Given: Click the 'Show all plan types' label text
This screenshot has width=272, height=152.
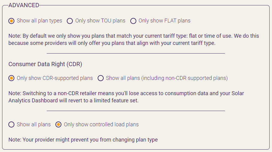Looking at the screenshot, I should point(39,21).
